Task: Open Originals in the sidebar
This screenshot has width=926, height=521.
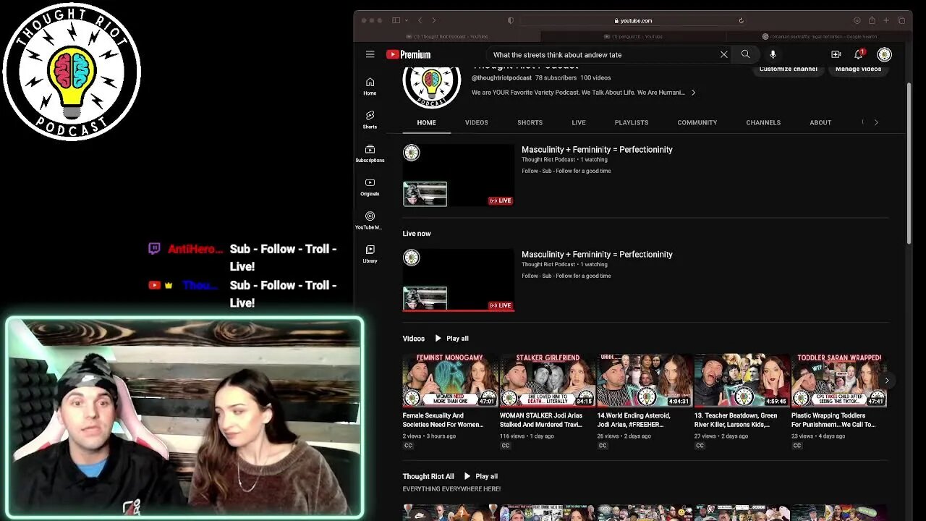Action: (x=370, y=187)
